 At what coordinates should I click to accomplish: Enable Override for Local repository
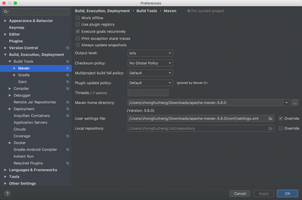[x=281, y=128]
